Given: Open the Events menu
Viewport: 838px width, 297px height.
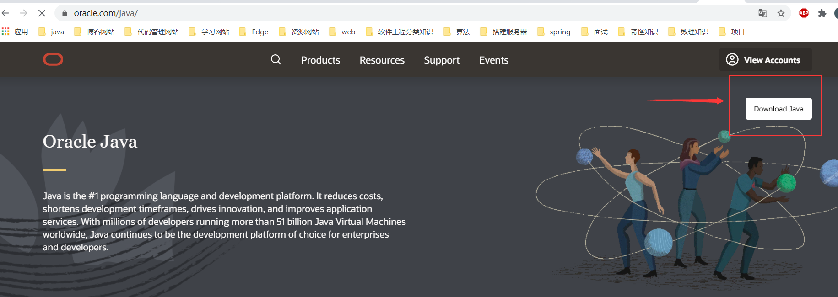Looking at the screenshot, I should (494, 60).
